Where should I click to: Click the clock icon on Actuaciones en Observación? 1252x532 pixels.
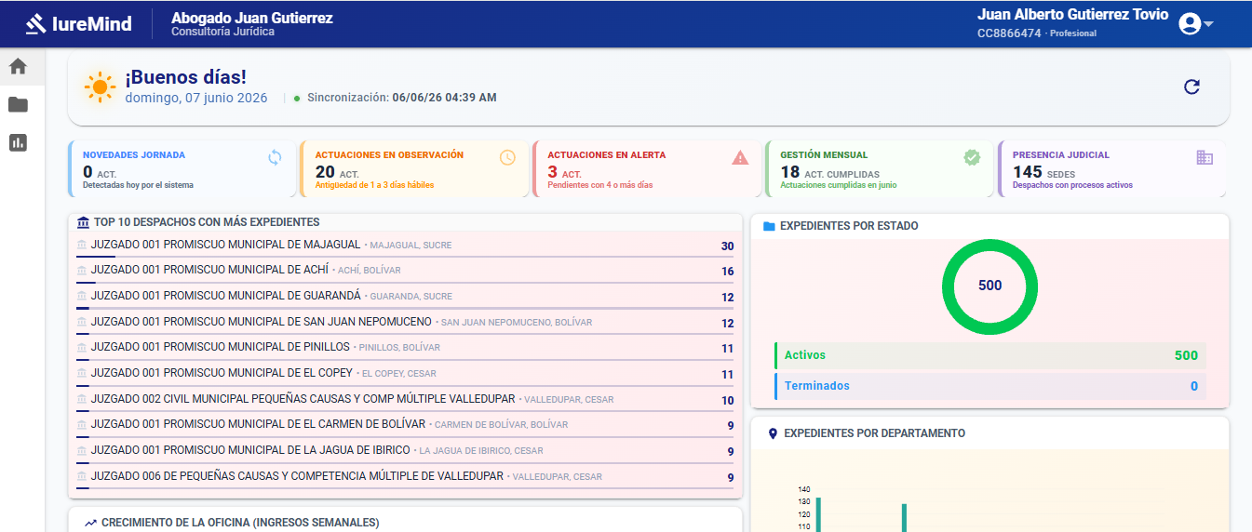507,157
